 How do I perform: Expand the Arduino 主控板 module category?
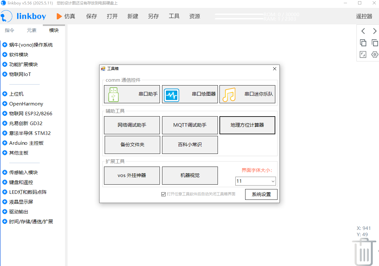click(x=5, y=143)
